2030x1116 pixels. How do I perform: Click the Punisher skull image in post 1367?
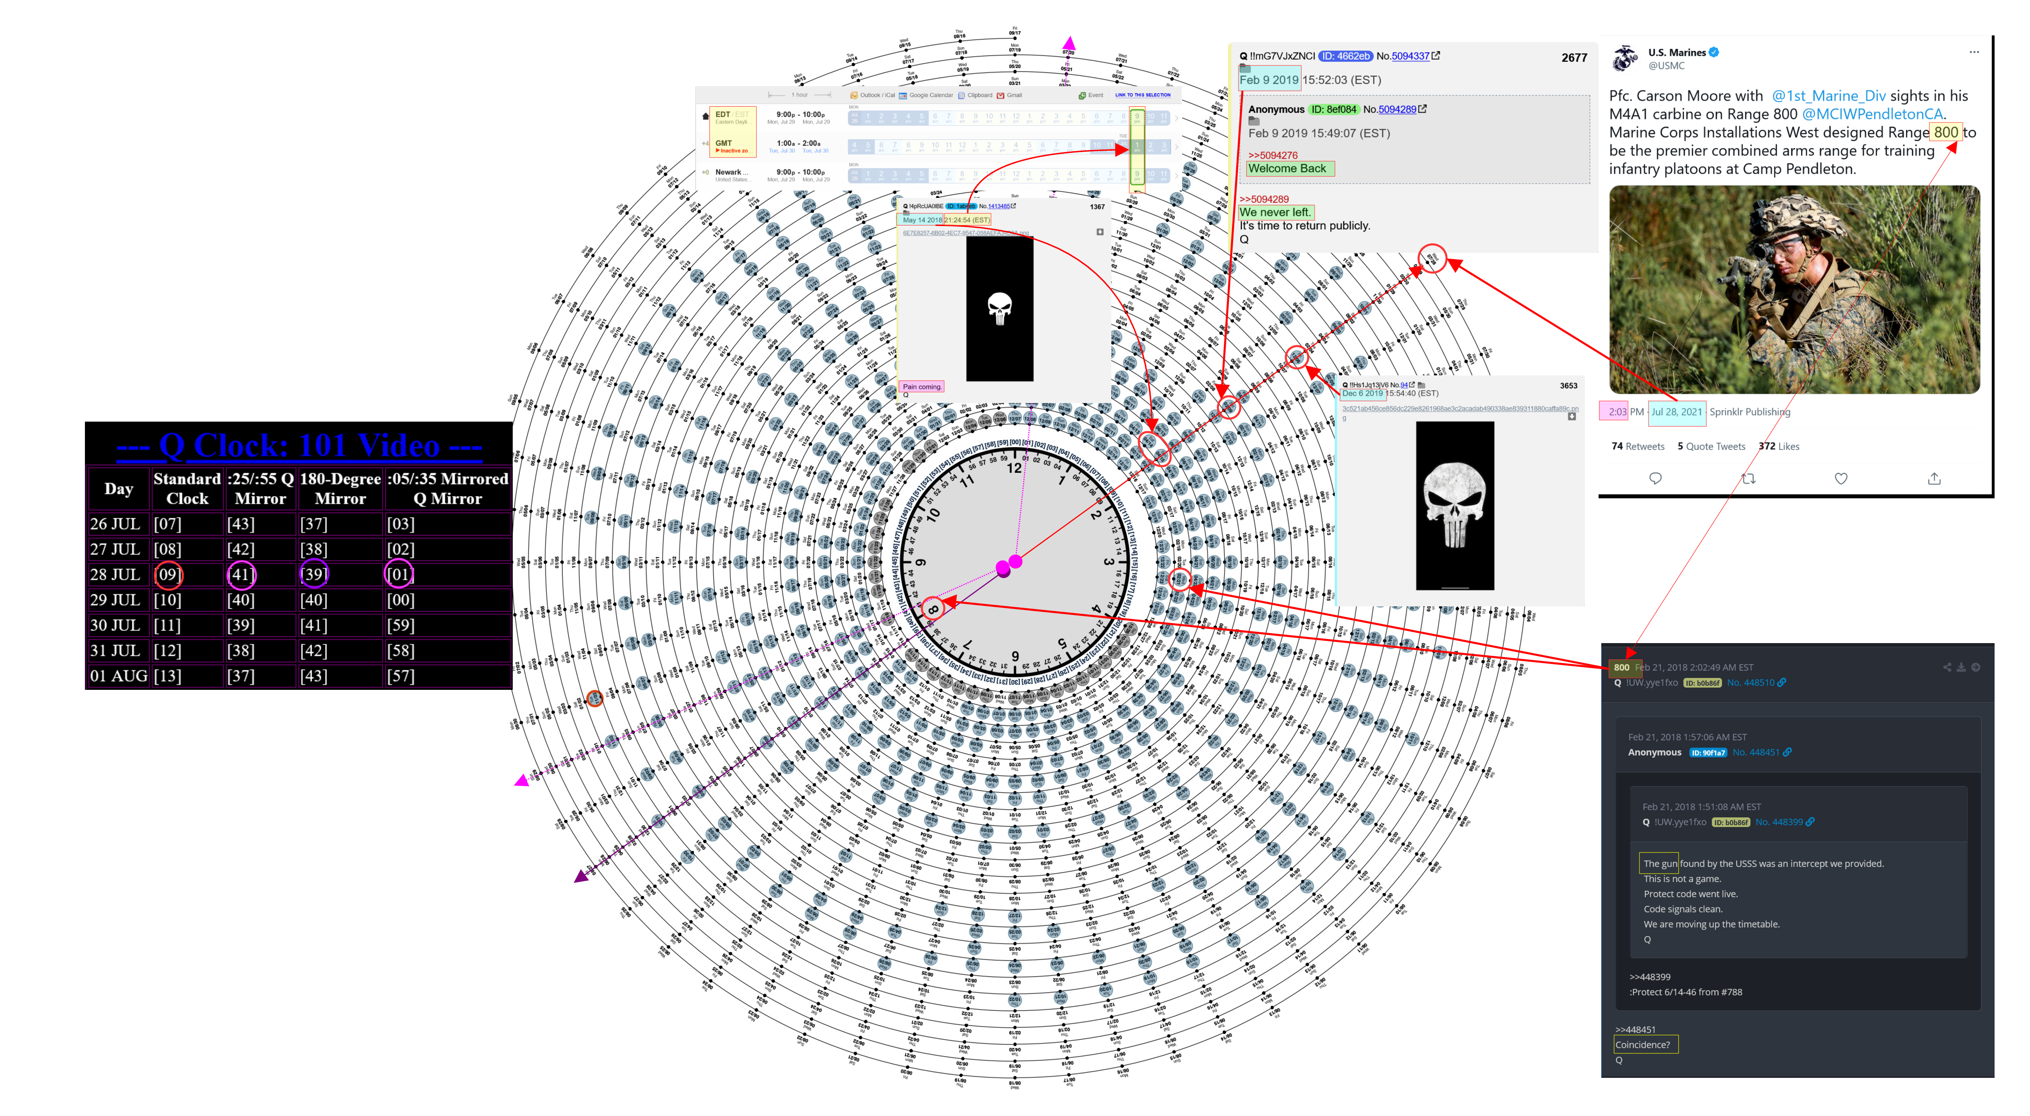999,309
